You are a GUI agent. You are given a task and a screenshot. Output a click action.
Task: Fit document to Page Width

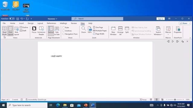pyautogui.click(x=99, y=34)
